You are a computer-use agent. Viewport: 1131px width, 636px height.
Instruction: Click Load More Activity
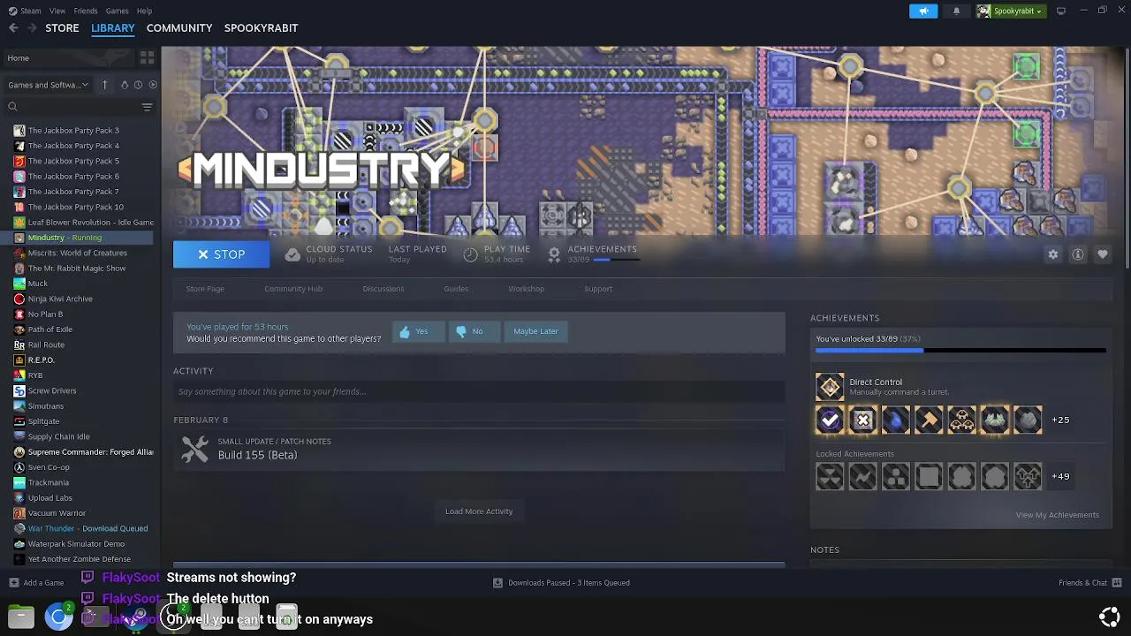479,511
